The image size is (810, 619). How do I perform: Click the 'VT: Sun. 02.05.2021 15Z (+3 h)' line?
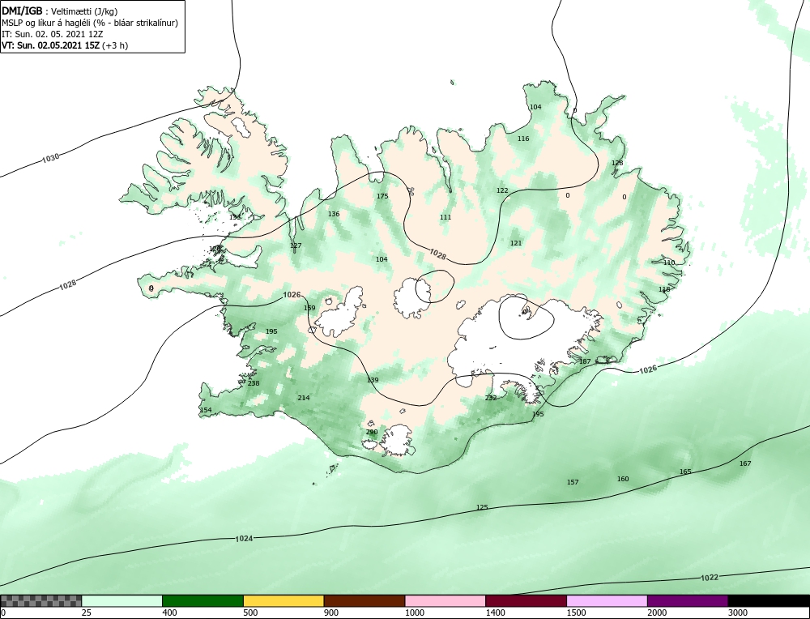point(65,45)
